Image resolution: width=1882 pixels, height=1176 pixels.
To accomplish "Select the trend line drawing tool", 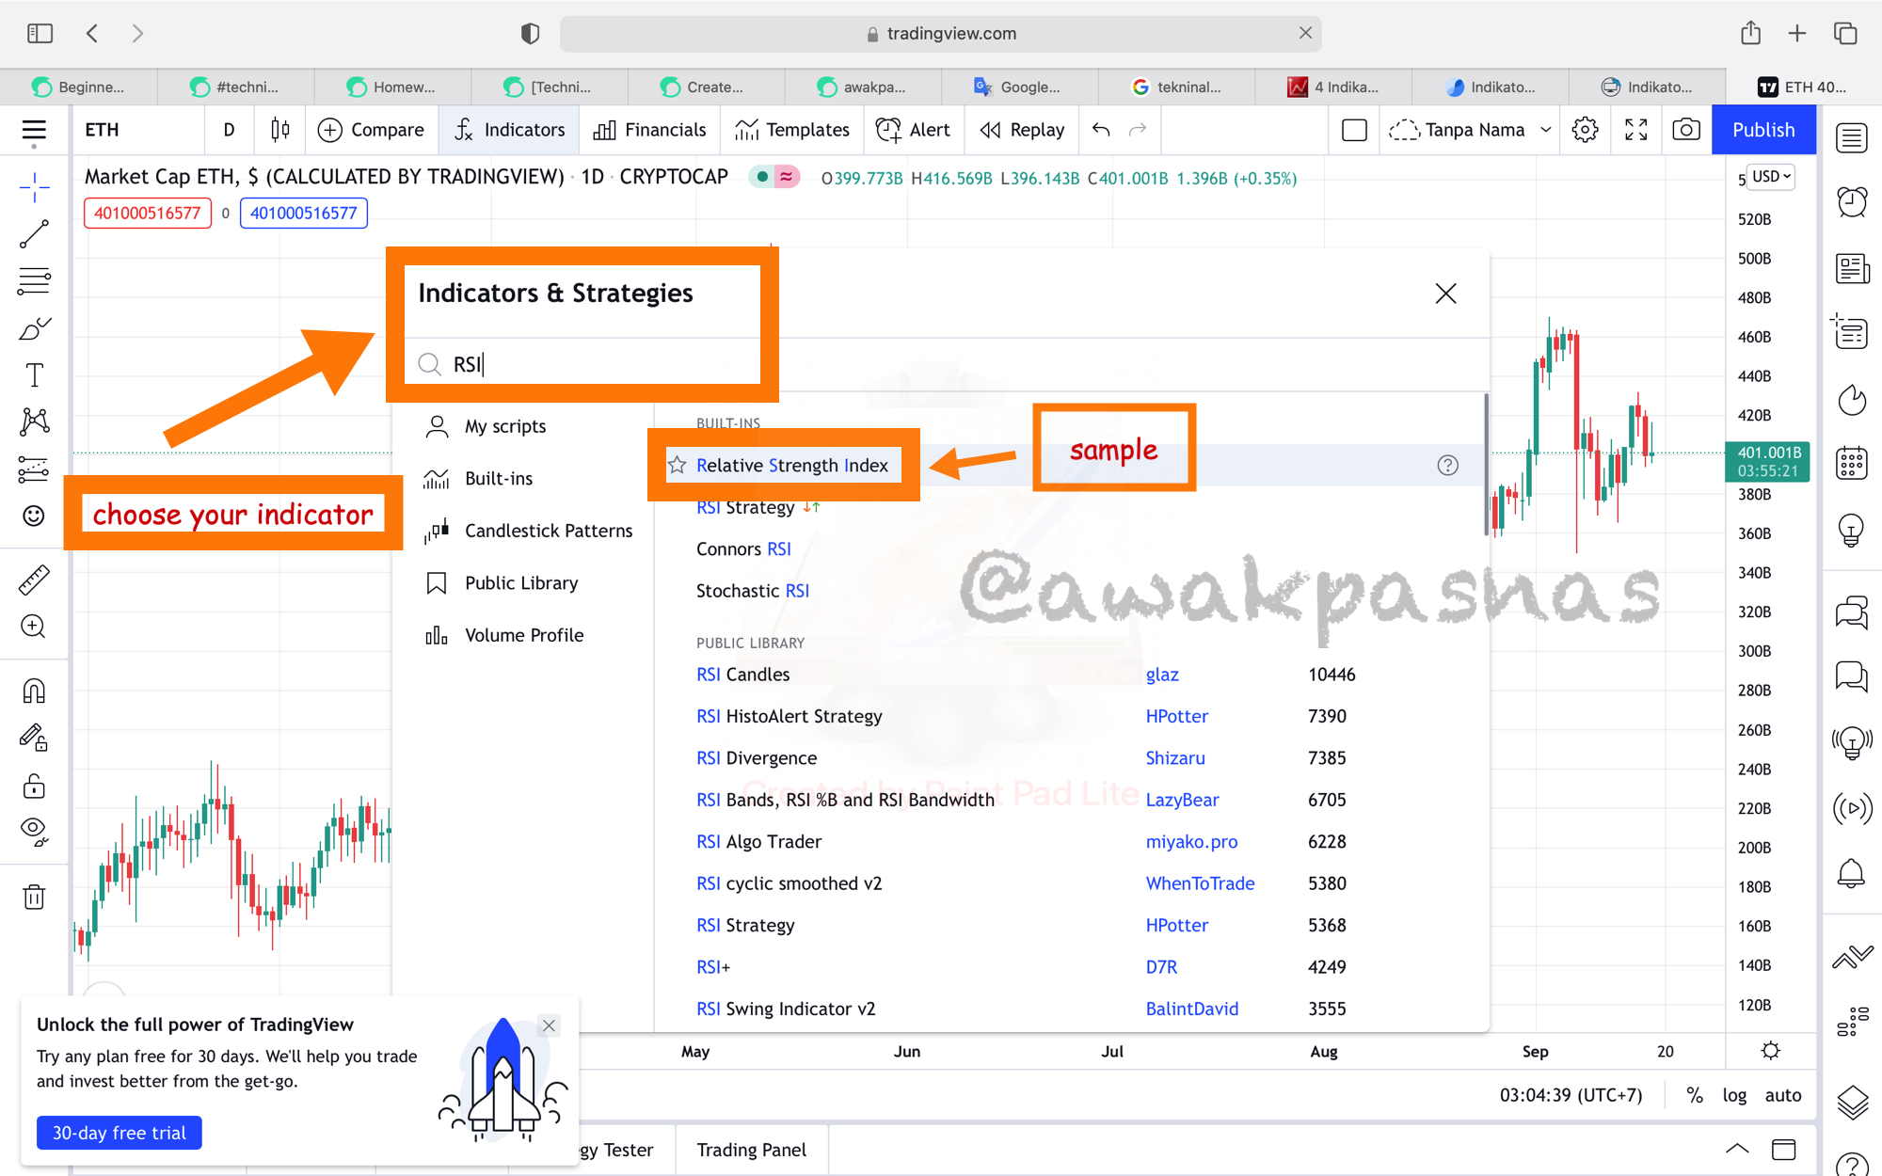I will [x=34, y=234].
